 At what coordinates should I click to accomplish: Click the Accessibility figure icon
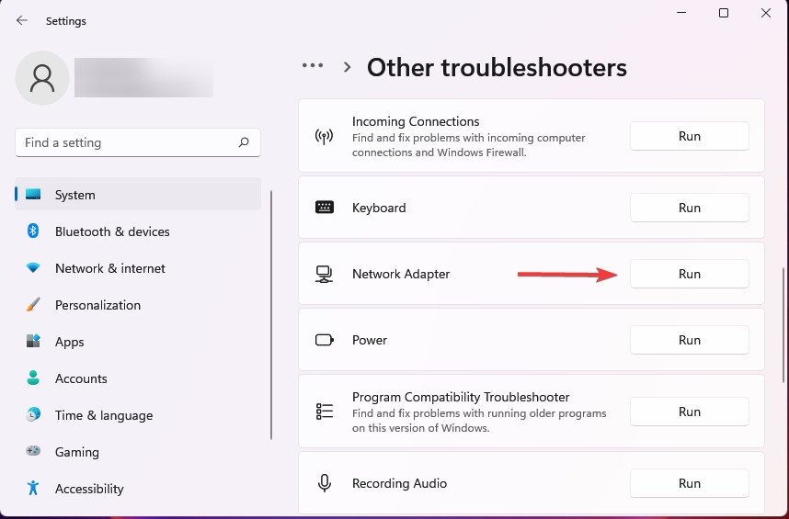(33, 488)
